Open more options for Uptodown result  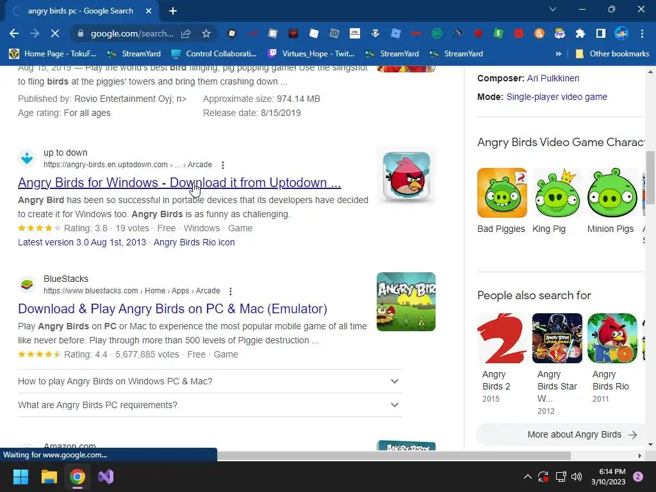223,165
